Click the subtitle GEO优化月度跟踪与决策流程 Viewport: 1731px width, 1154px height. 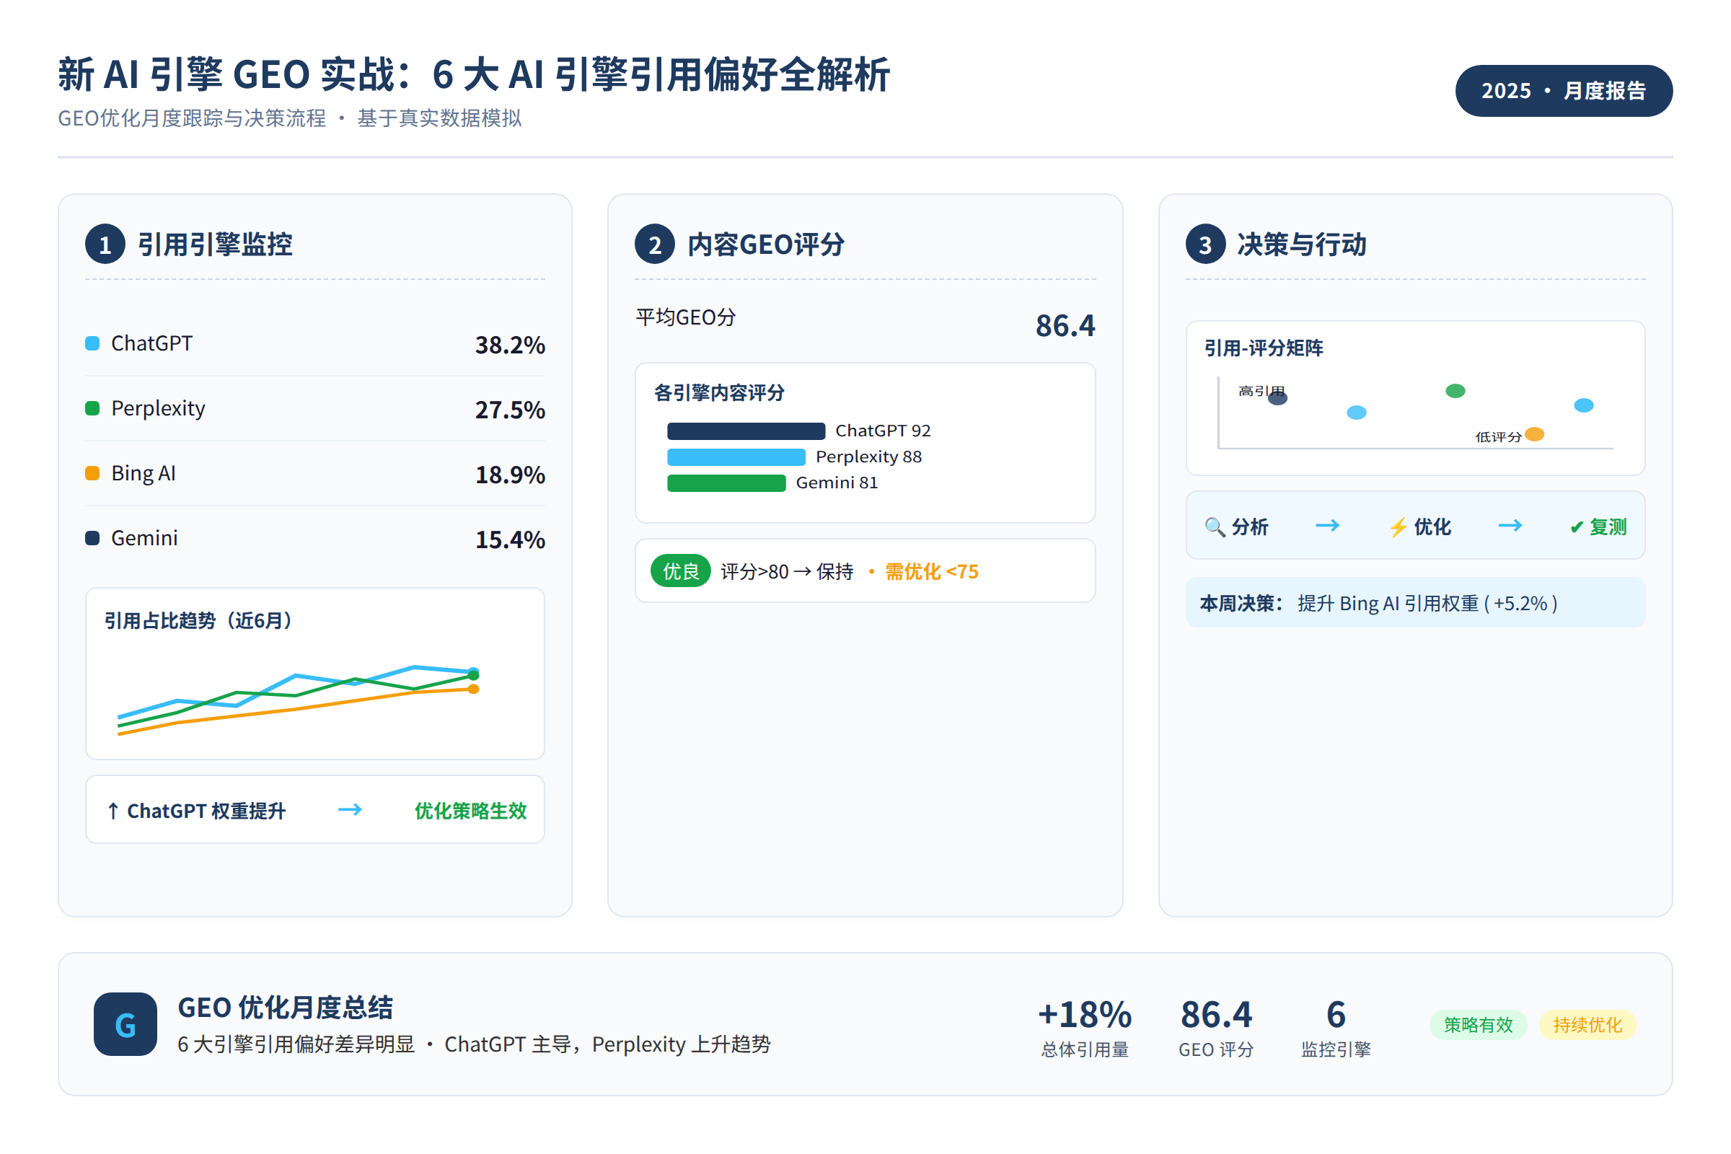coord(290,118)
